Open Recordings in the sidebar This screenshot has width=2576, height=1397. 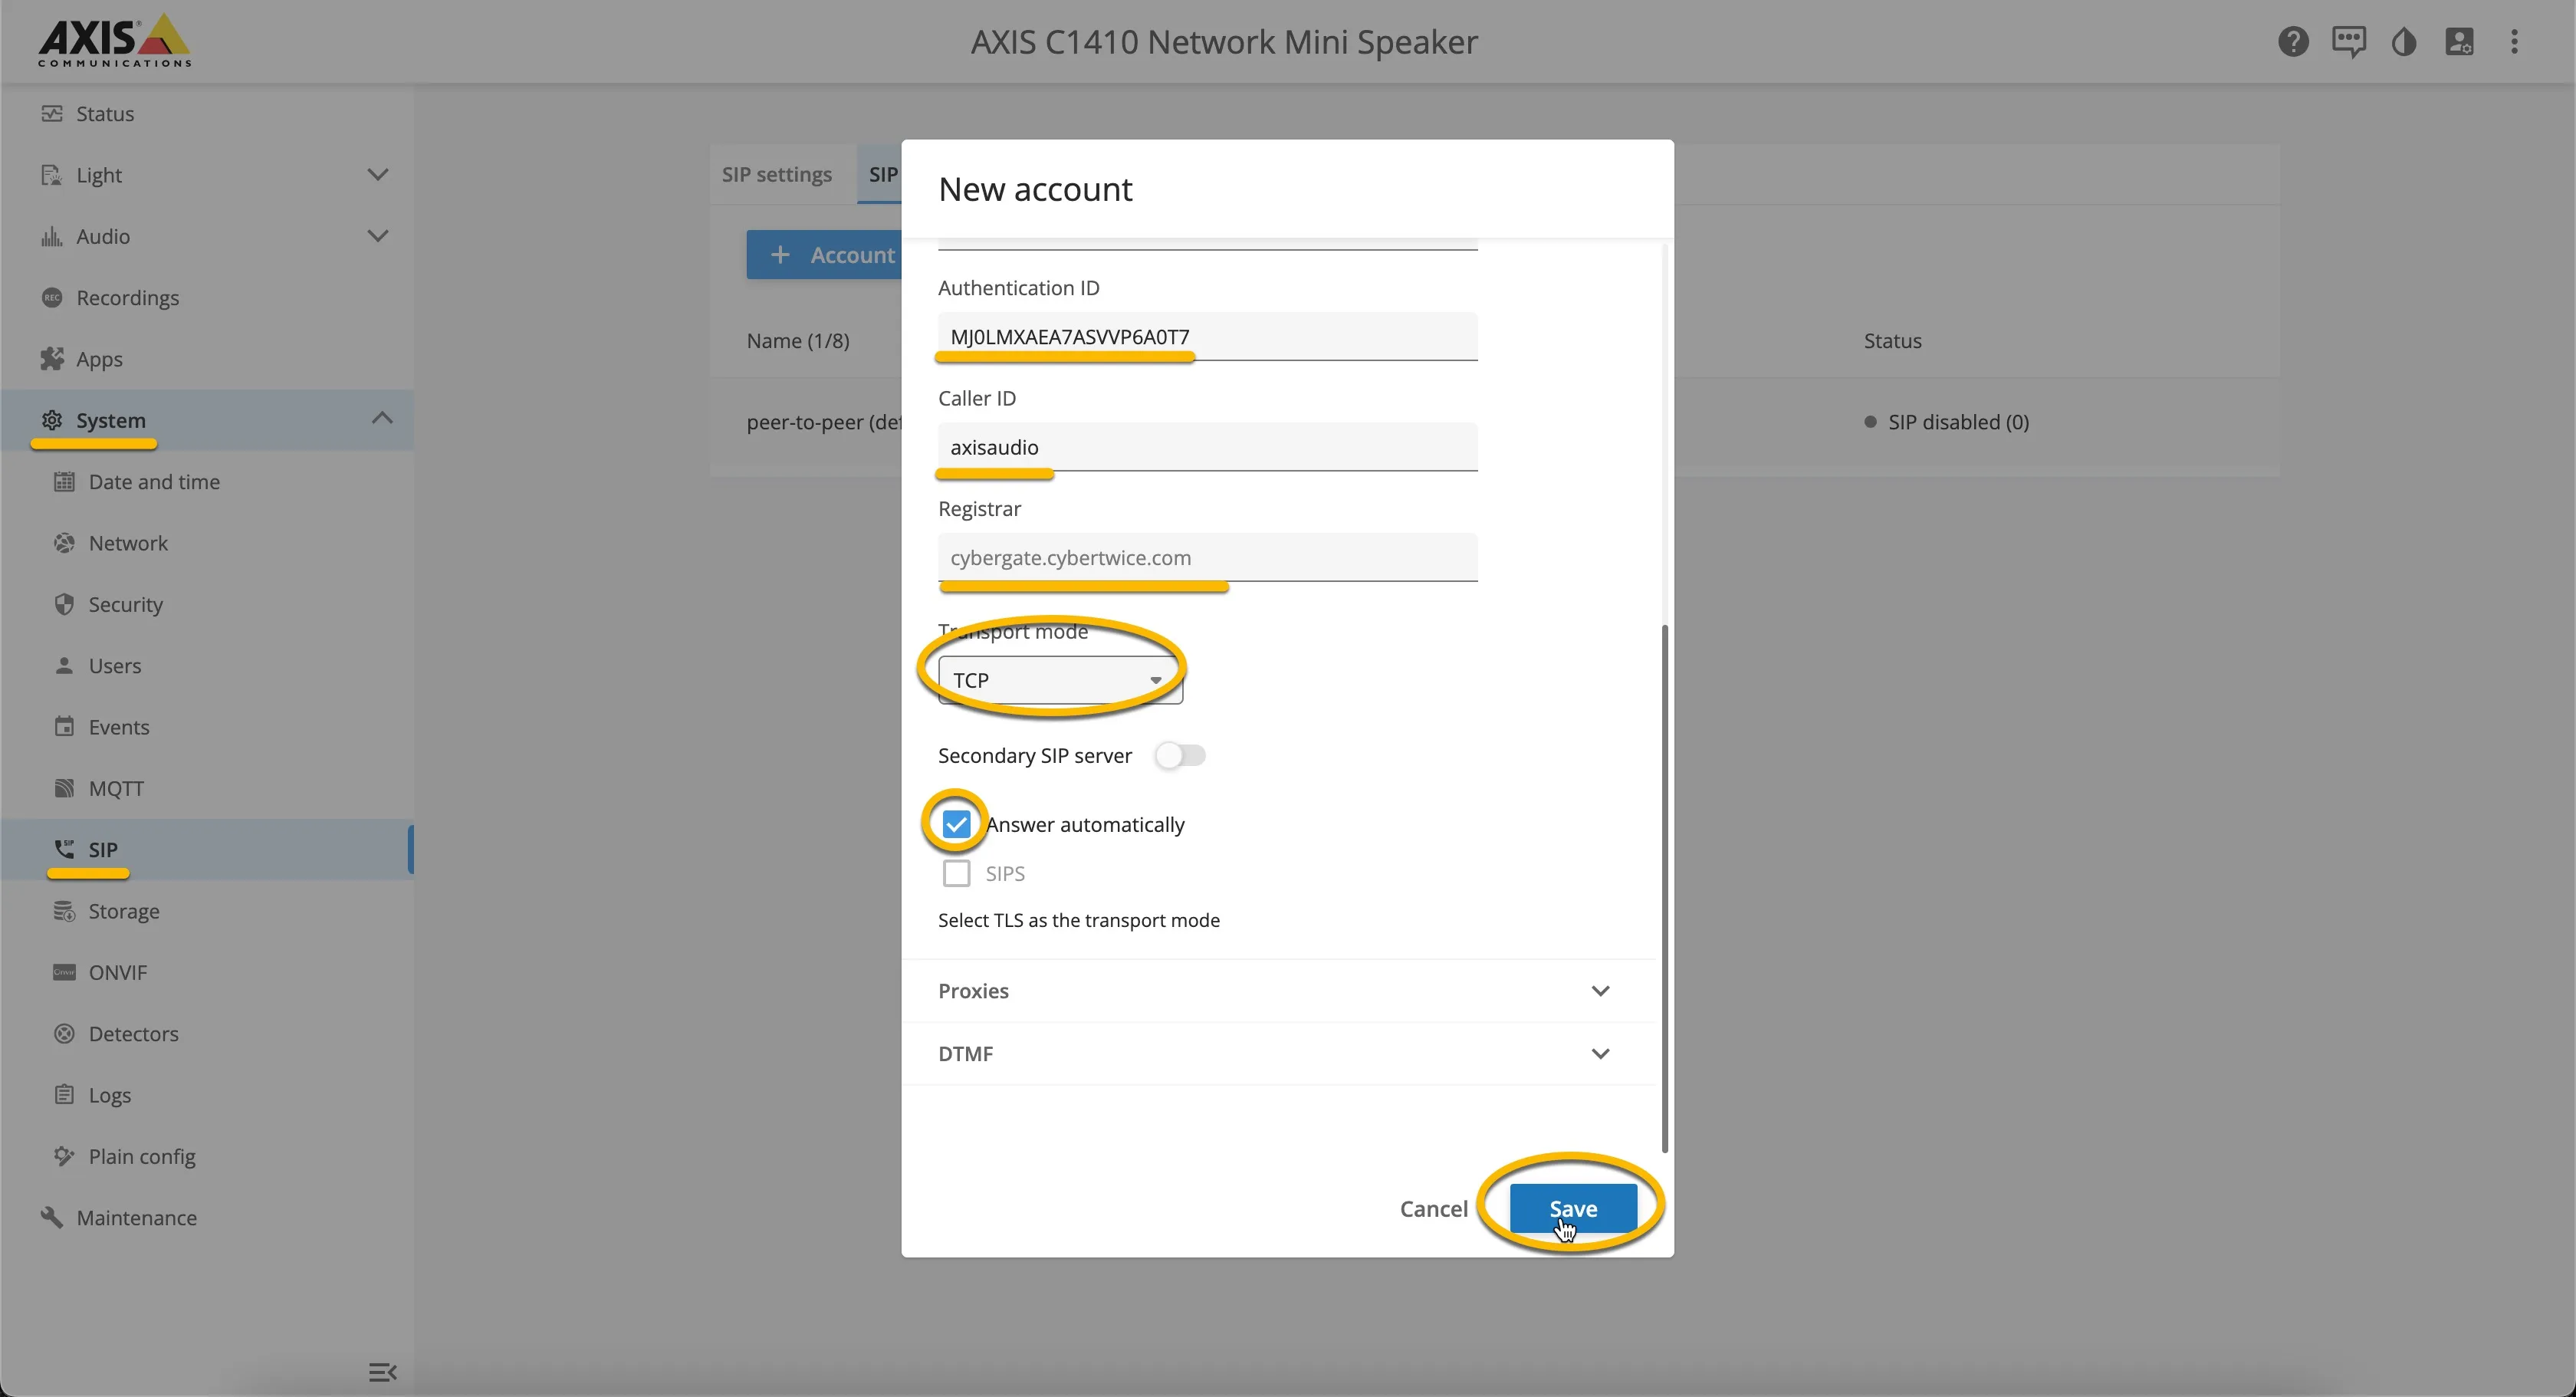pos(206,297)
